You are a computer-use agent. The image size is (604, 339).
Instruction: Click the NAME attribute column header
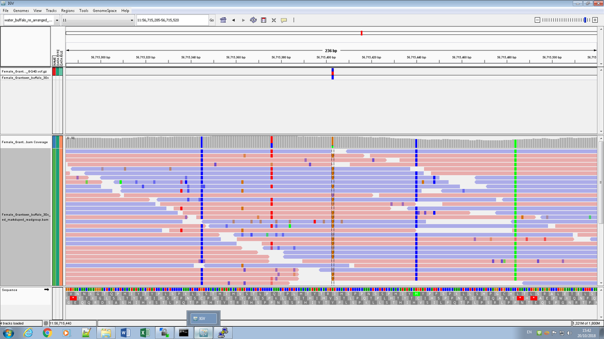[x=54, y=60]
